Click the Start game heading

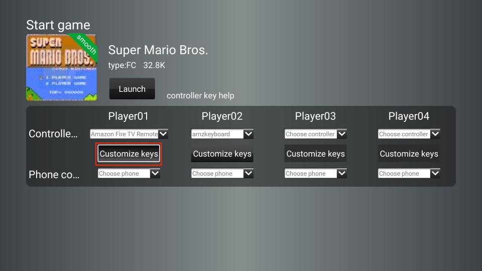58,25
